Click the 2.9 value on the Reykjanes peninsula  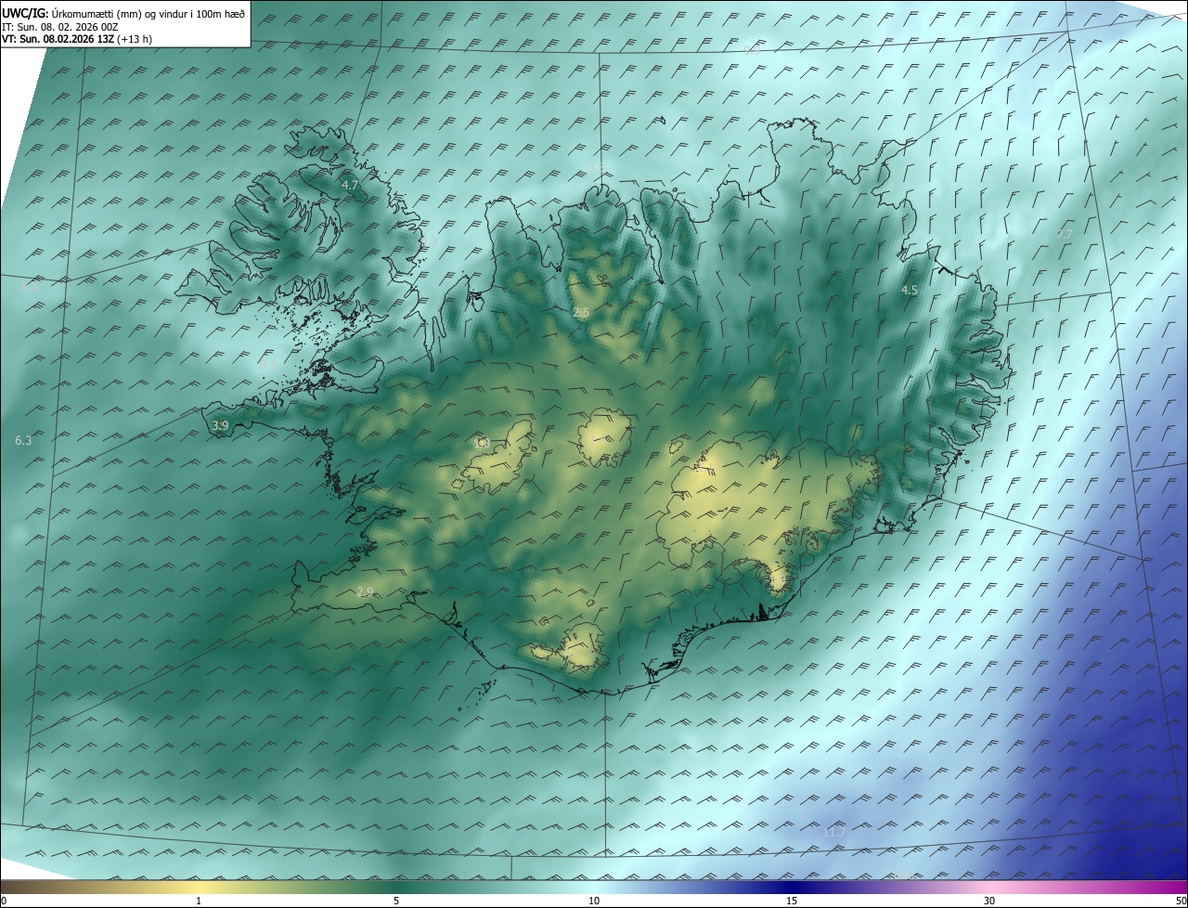(x=365, y=591)
